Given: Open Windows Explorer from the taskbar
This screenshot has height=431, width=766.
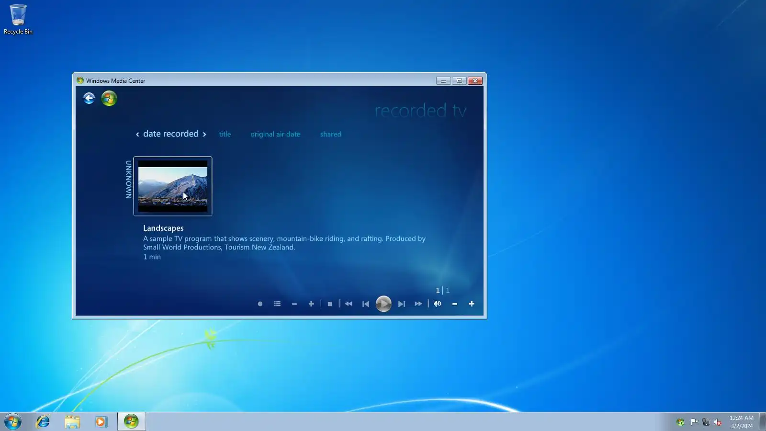Looking at the screenshot, I should click(72, 422).
